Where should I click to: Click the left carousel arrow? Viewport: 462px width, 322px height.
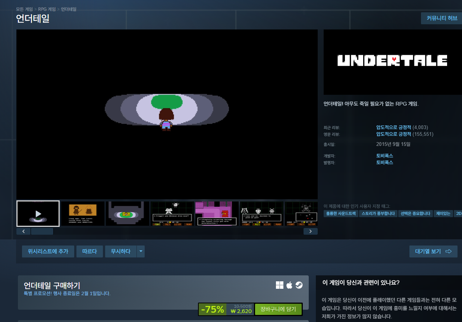point(23,231)
